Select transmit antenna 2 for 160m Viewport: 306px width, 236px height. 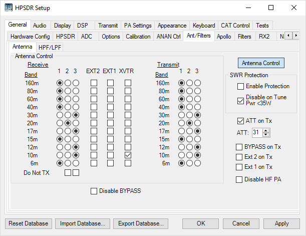pyautogui.click(x=189, y=83)
